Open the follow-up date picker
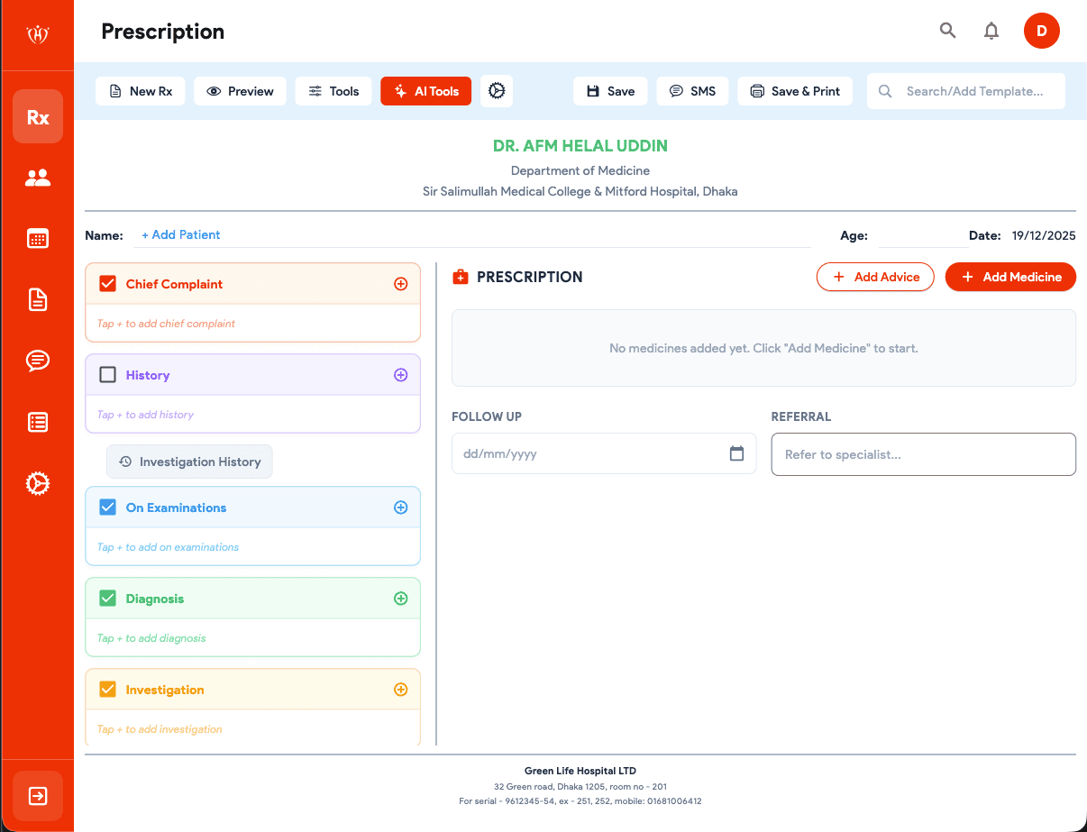The height and width of the screenshot is (832, 1087). coord(737,453)
